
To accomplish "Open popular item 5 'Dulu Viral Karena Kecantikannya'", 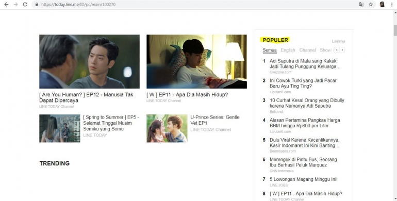I will [x=305, y=143].
